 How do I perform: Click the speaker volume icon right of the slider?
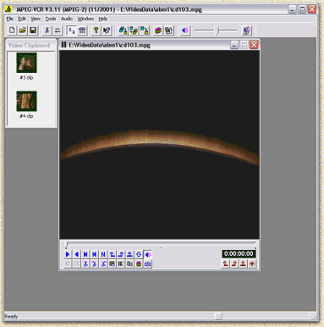pos(246,30)
